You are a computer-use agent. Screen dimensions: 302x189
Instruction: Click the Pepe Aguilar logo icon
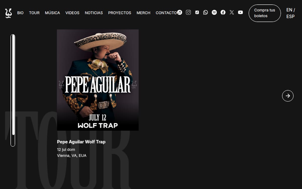click(x=8, y=13)
